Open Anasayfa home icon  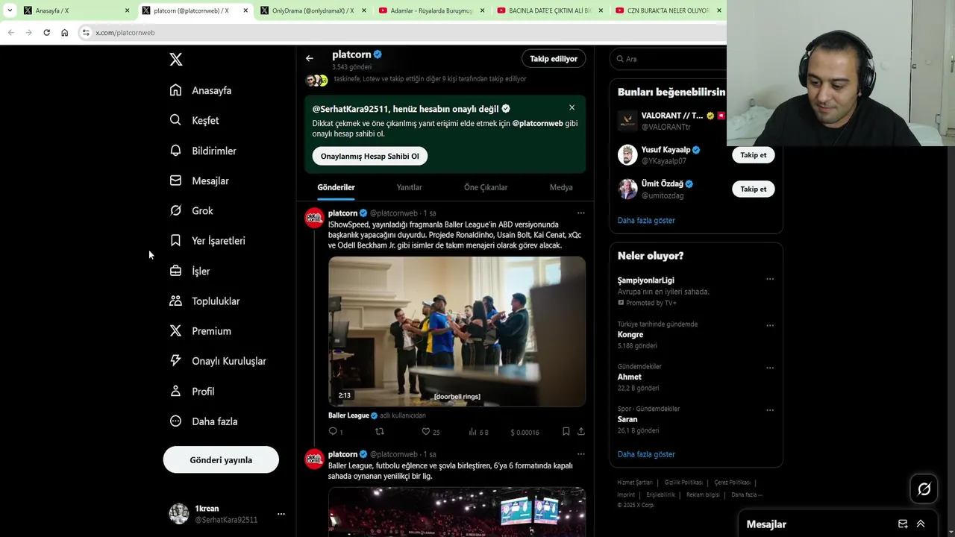click(175, 90)
